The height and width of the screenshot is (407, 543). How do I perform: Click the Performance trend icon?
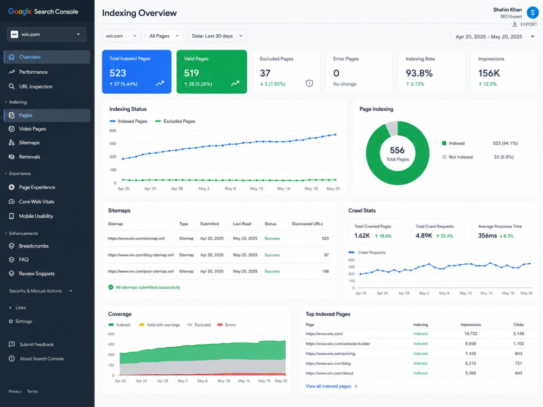(12, 72)
